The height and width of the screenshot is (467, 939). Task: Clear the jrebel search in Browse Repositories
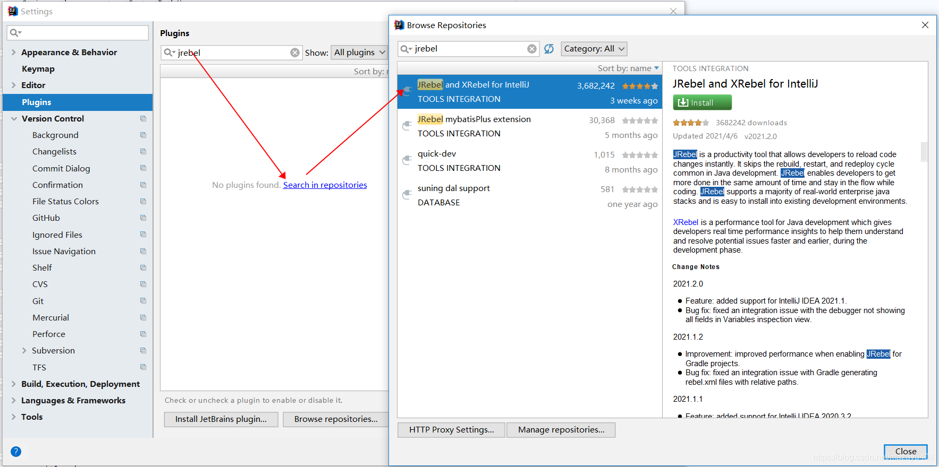pos(531,49)
